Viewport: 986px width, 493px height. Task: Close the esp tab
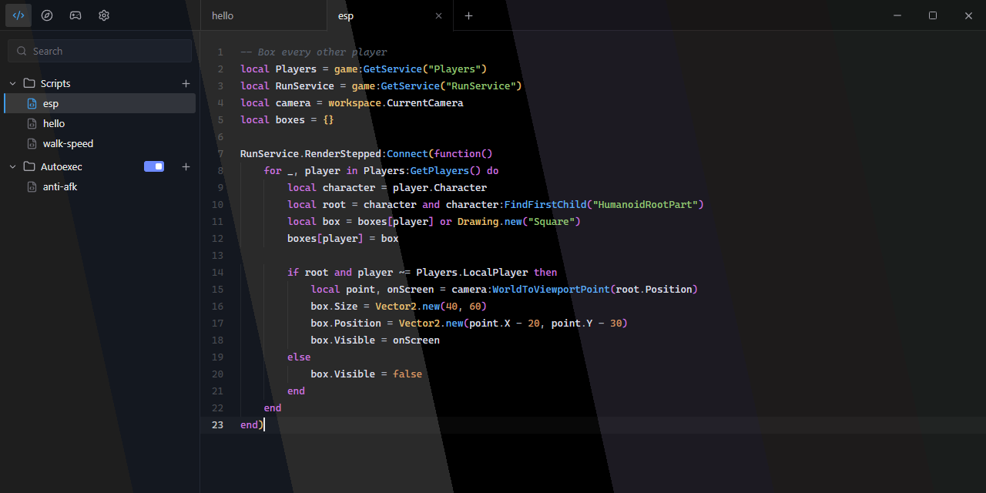coord(439,15)
